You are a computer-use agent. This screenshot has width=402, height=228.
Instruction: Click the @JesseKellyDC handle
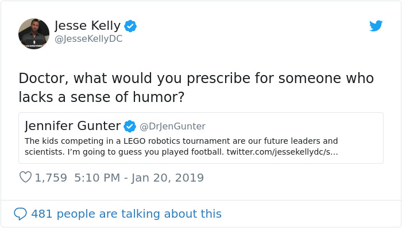pos(88,39)
